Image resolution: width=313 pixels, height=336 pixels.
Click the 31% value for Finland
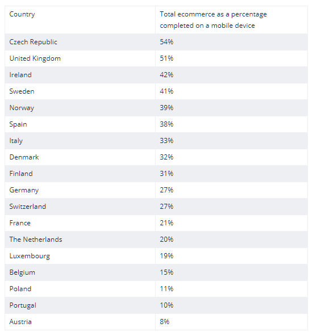coord(166,174)
